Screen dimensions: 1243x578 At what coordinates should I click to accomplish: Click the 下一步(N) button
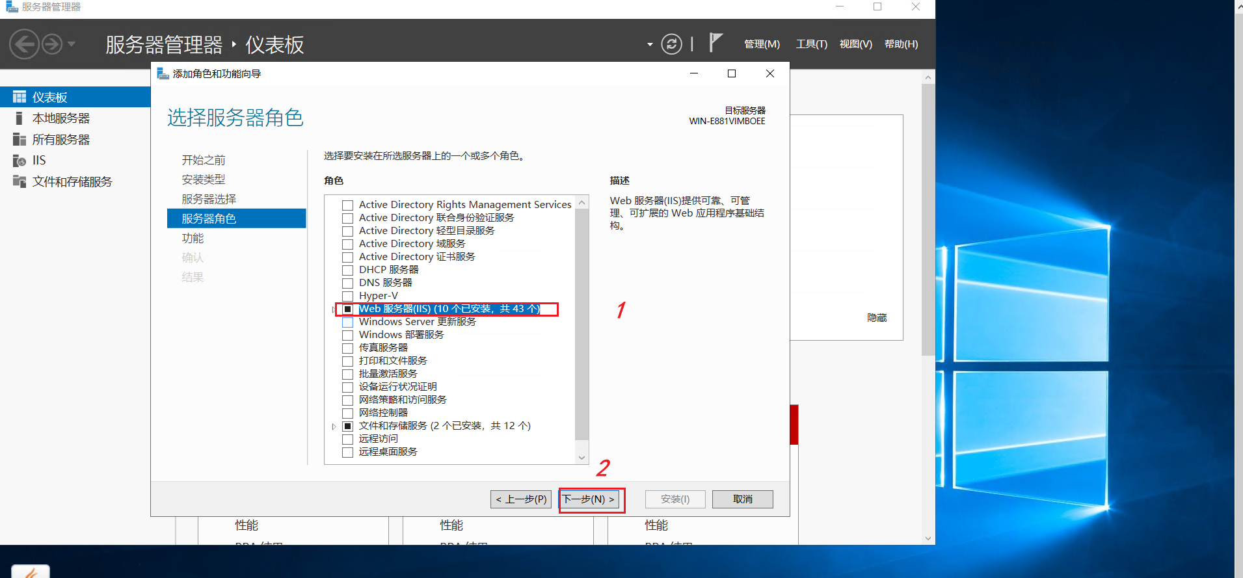[589, 499]
